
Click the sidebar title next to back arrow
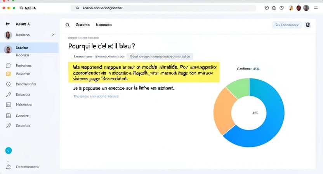(x=23, y=24)
